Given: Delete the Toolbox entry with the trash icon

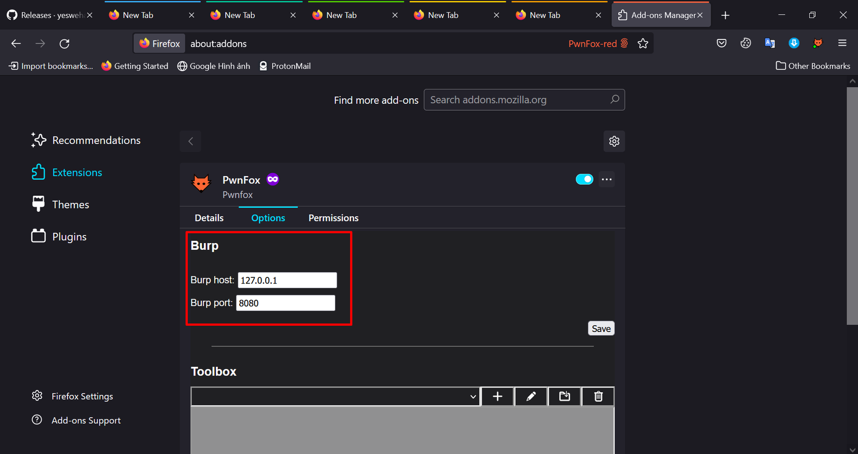Looking at the screenshot, I should point(598,396).
